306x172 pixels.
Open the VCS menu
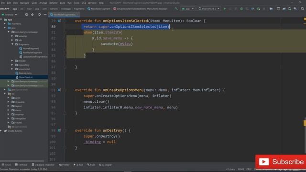click(84, 3)
